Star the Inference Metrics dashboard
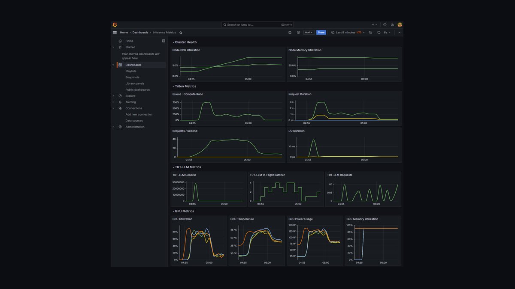The width and height of the screenshot is (515, 289). (x=181, y=33)
